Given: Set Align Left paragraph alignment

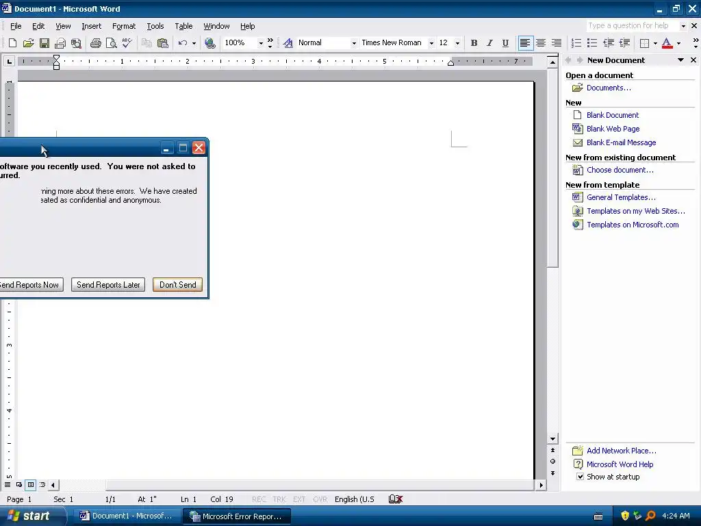Looking at the screenshot, I should (525, 43).
